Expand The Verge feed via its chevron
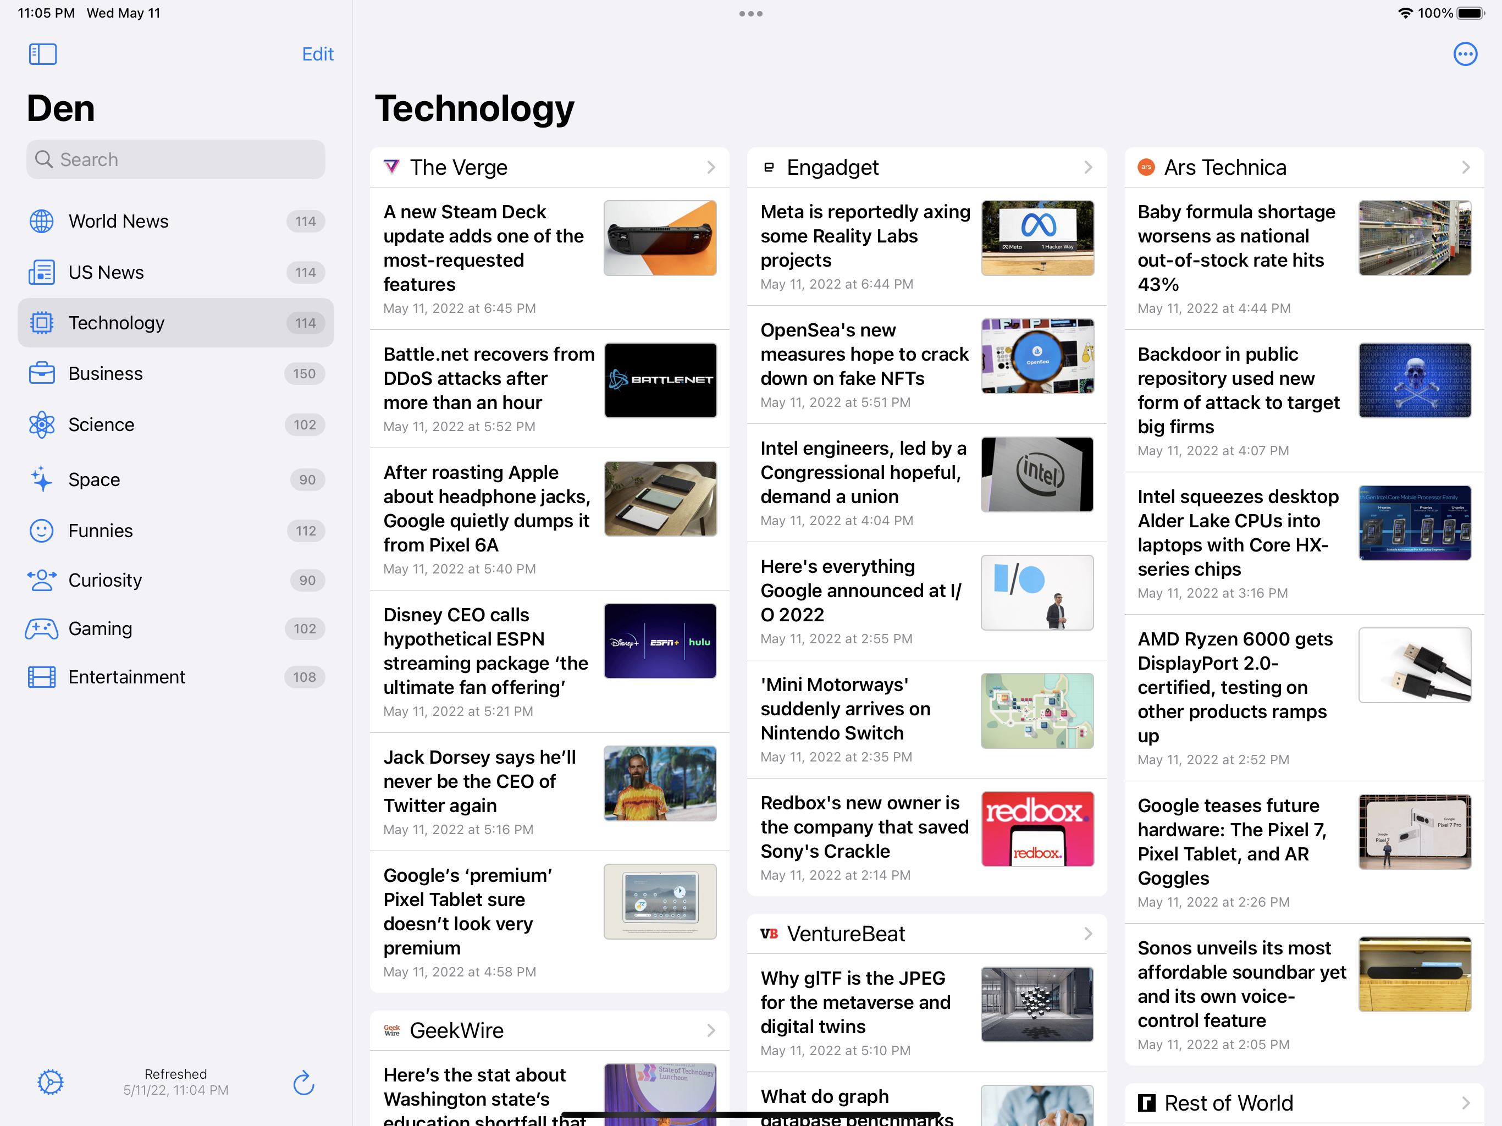 (710, 167)
